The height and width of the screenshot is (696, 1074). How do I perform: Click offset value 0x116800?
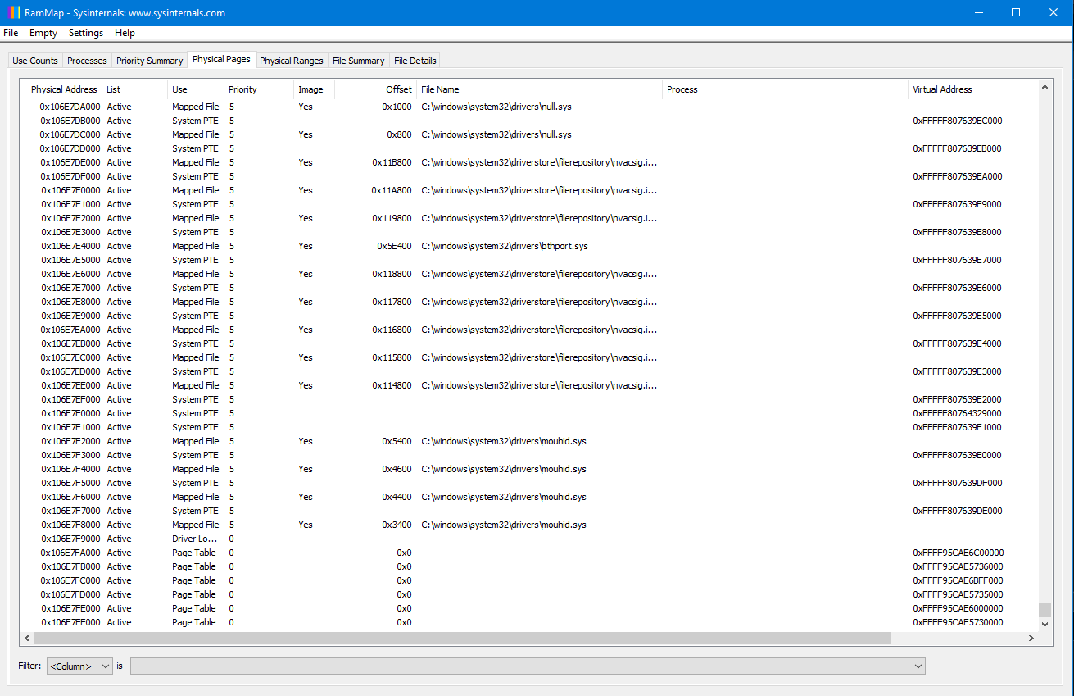pyautogui.click(x=392, y=330)
